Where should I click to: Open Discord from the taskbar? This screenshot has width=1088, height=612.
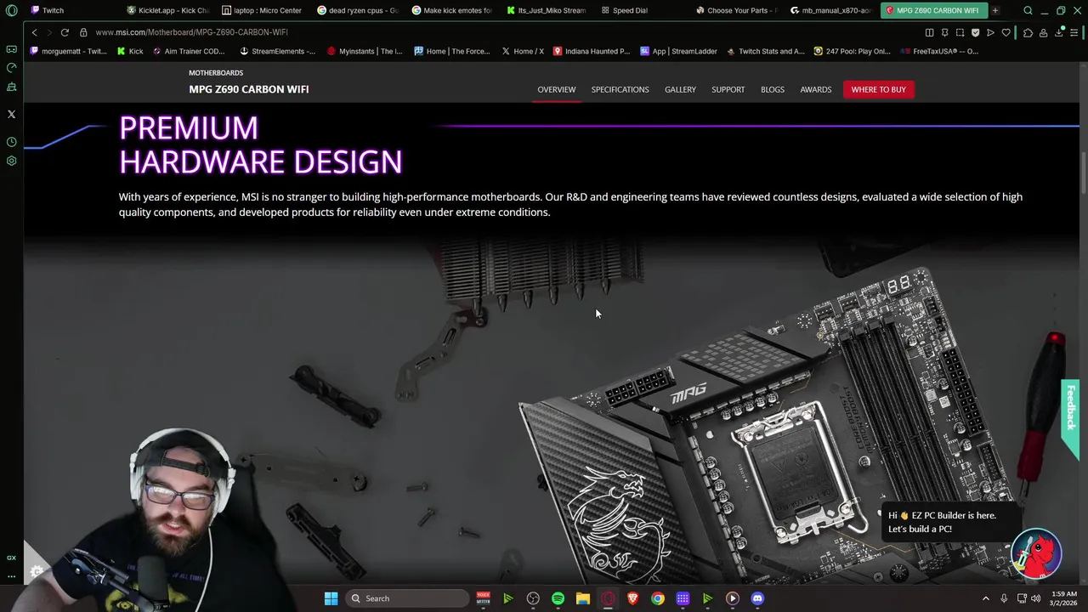[x=757, y=598]
